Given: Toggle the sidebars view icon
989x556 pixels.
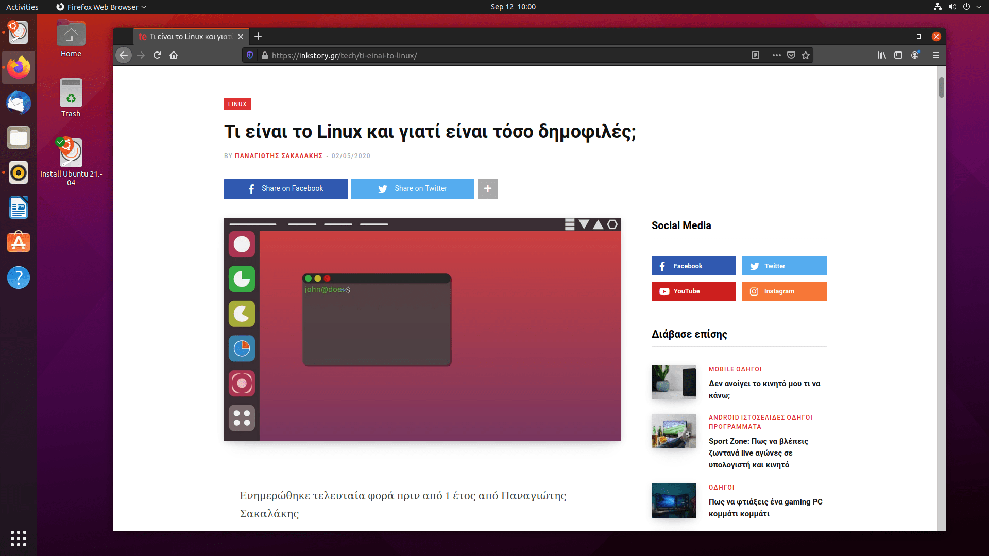Looking at the screenshot, I should 898,55.
